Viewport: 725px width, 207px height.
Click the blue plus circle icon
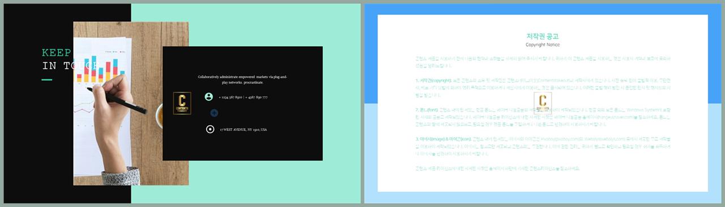click(x=214, y=113)
